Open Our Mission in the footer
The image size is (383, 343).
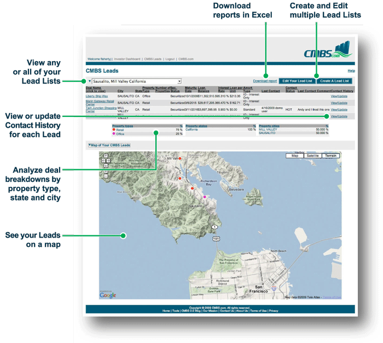[x=210, y=311]
